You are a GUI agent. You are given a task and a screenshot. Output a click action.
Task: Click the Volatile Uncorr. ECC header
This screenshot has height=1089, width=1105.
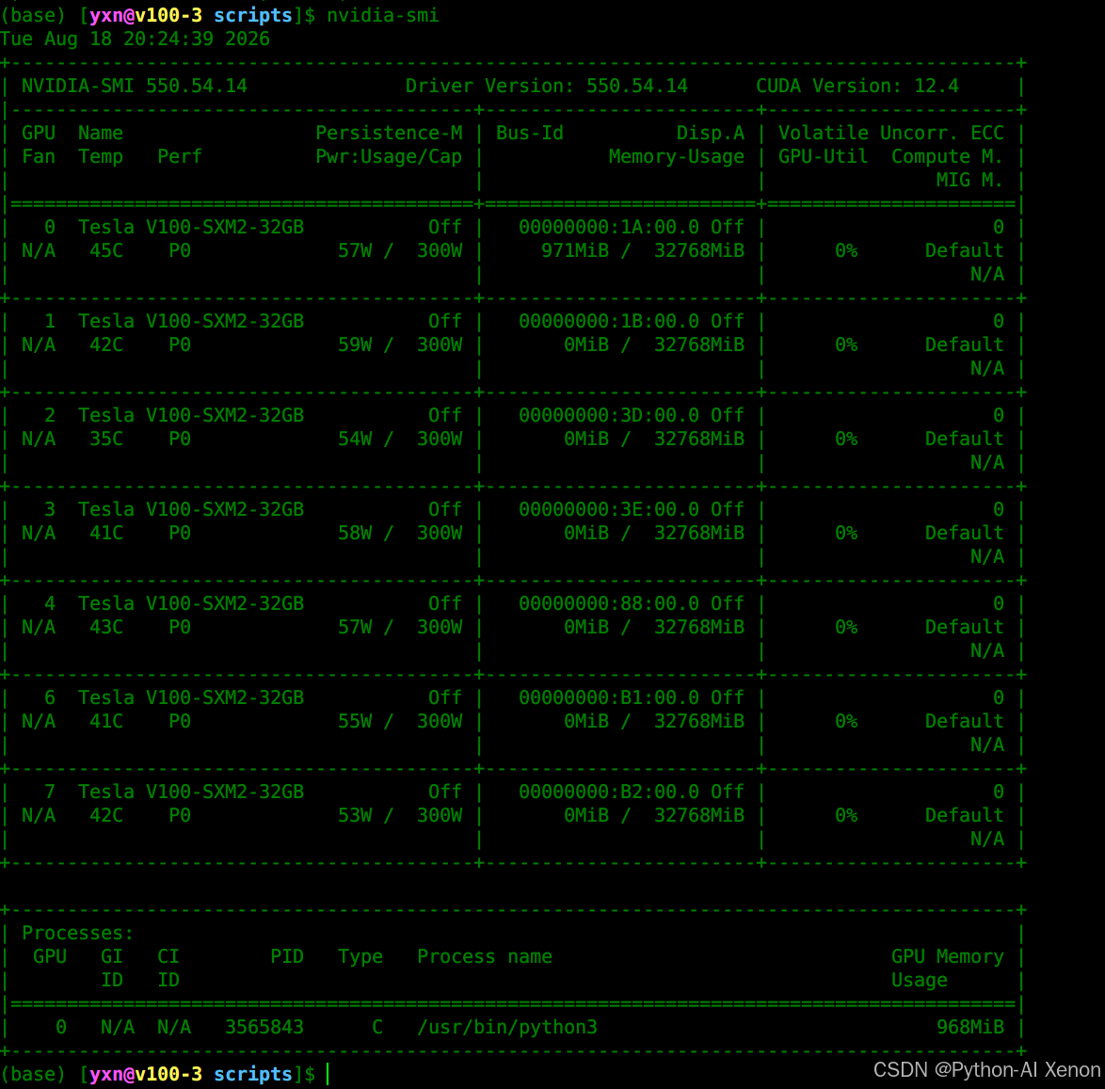[x=890, y=134]
